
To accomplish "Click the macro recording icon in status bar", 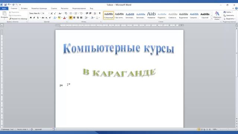I will click(x=54, y=129).
